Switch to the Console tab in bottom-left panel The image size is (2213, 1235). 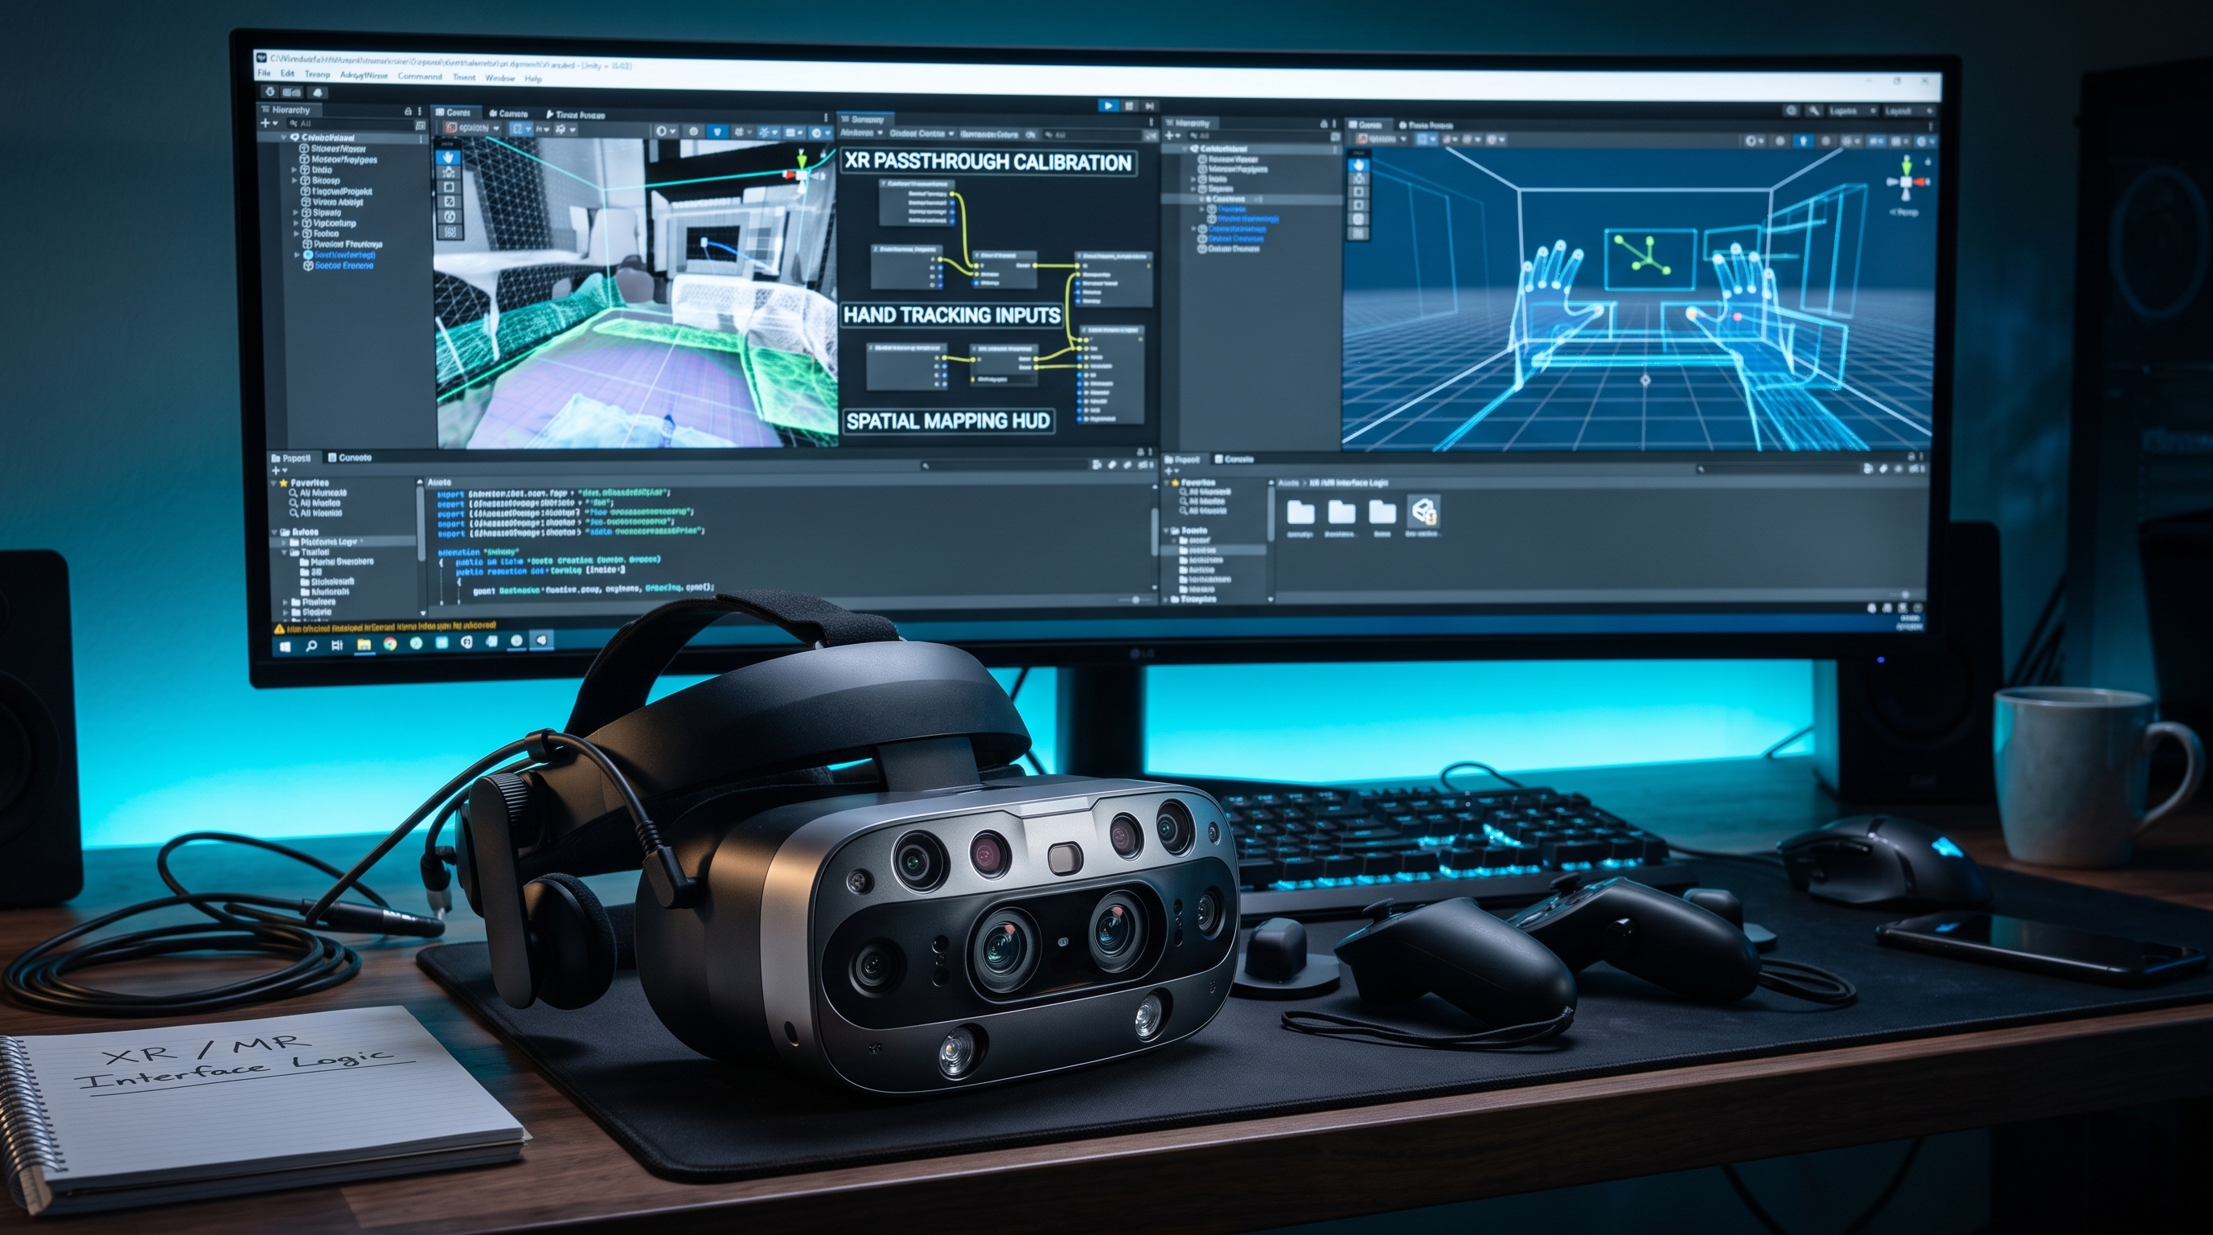(355, 457)
